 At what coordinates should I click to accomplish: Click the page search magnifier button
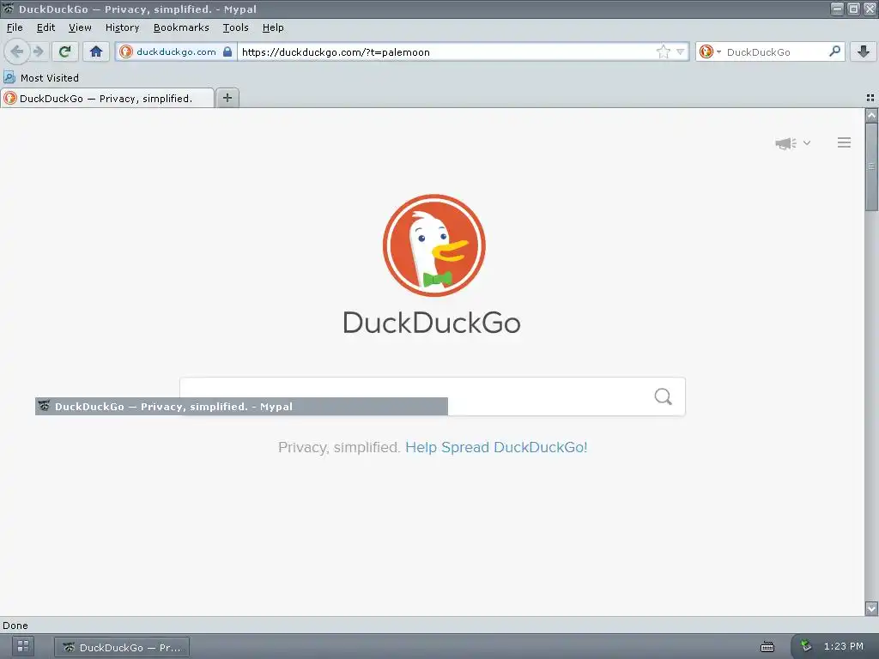pyautogui.click(x=664, y=396)
